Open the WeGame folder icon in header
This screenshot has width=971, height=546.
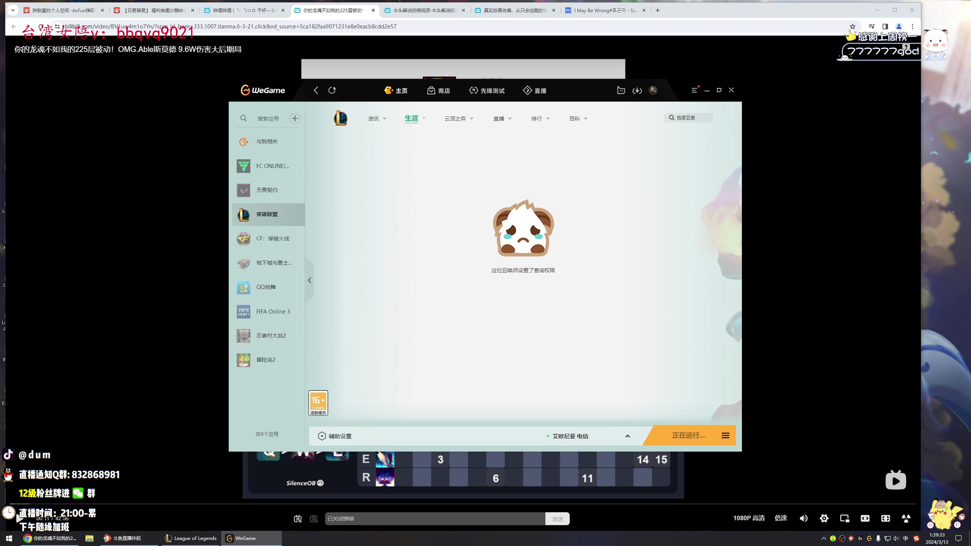click(621, 90)
